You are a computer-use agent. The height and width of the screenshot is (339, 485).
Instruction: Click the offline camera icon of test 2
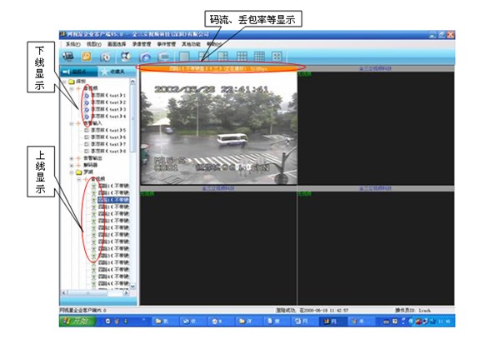(87, 102)
